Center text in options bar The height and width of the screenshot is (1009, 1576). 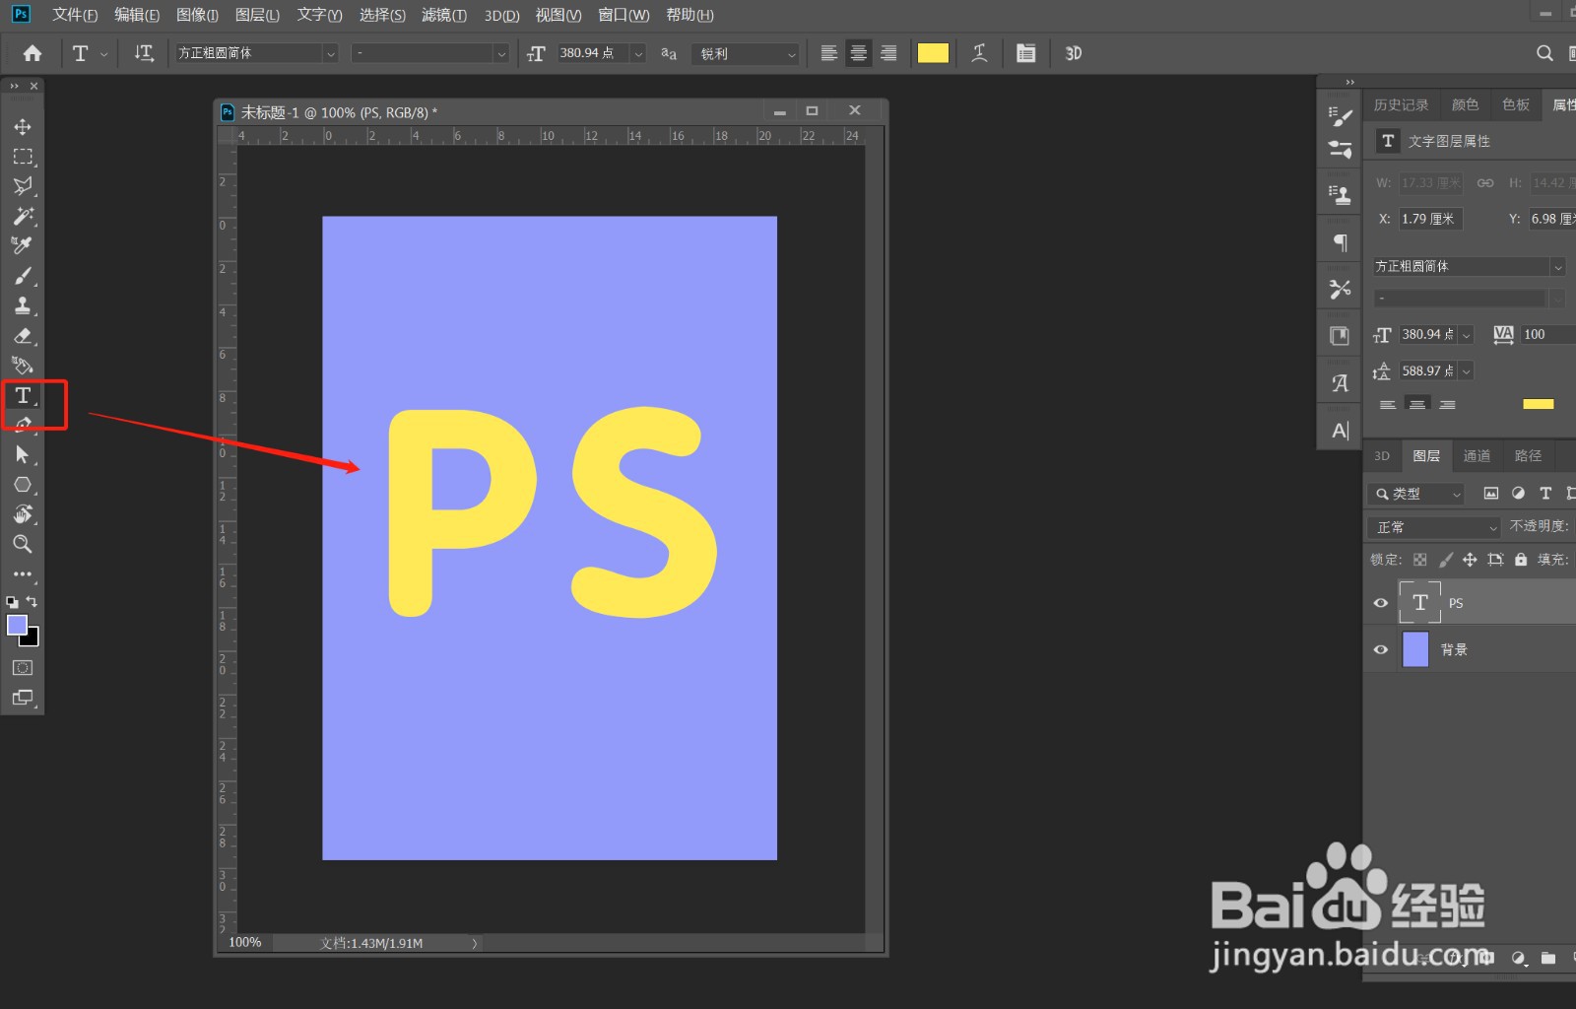point(859,53)
